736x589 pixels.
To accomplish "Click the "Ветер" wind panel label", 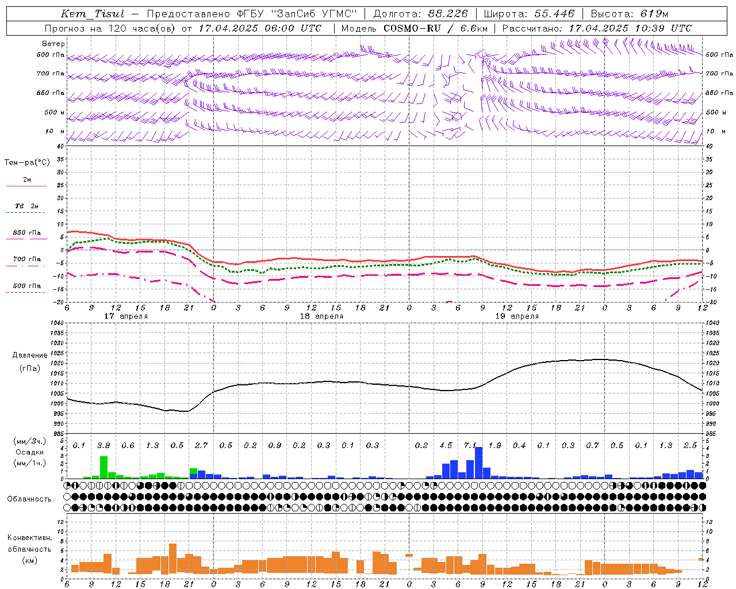I will click(x=53, y=44).
